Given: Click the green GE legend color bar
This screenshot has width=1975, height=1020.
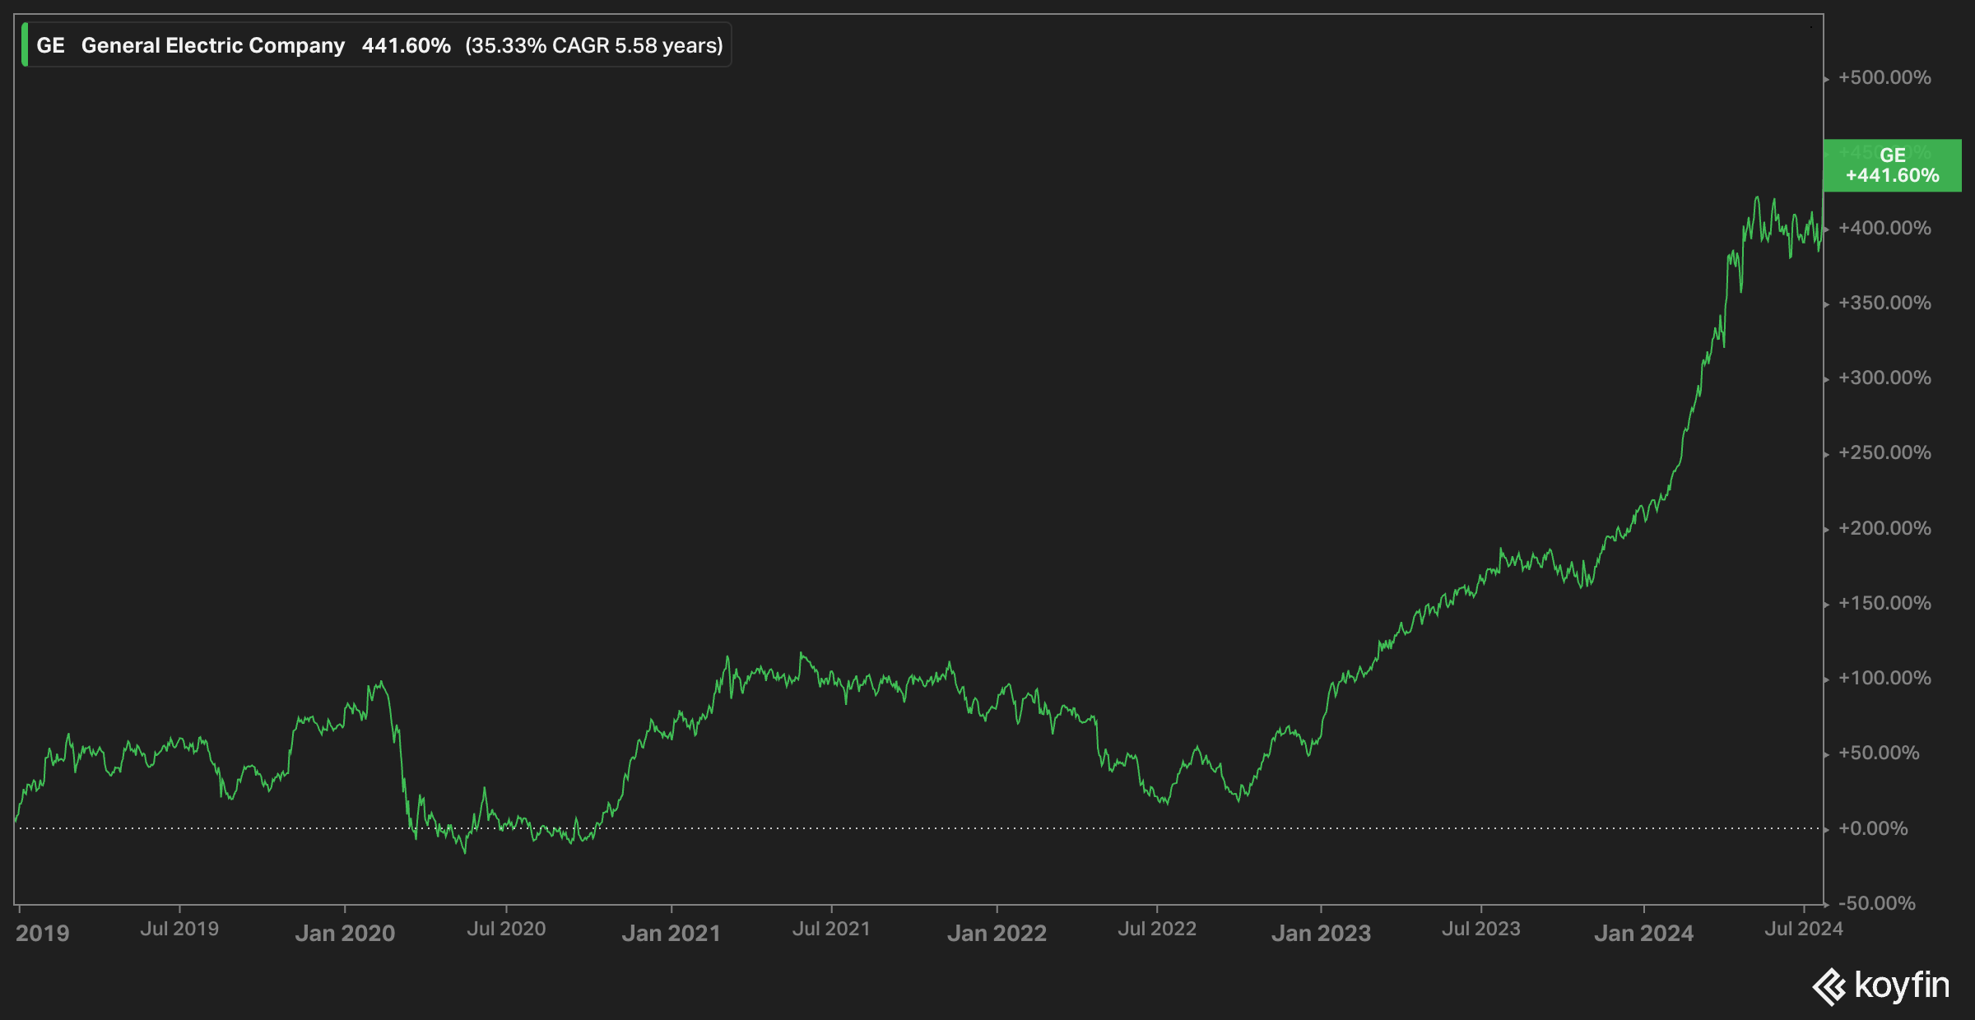Looking at the screenshot, I should click(25, 44).
